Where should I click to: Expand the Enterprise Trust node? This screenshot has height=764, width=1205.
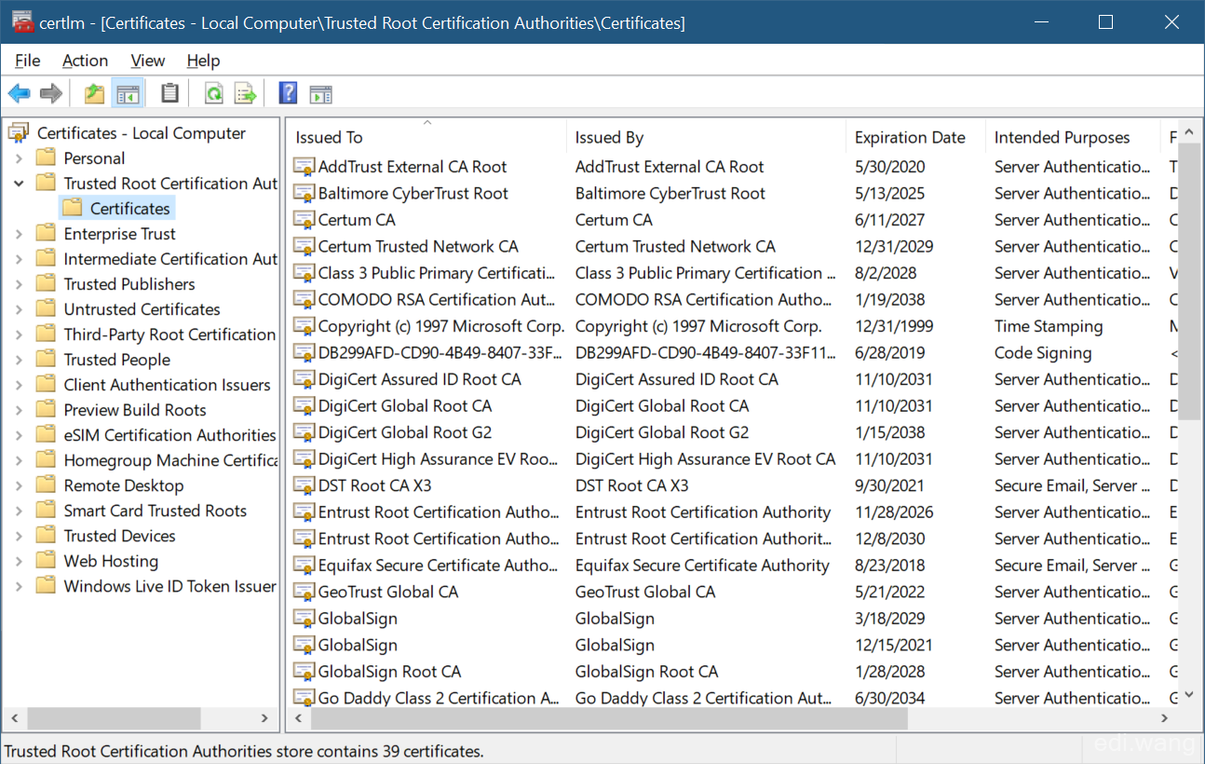[x=19, y=234]
